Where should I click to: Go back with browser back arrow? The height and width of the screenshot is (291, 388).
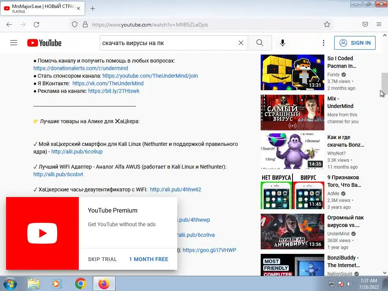[x=9, y=25]
